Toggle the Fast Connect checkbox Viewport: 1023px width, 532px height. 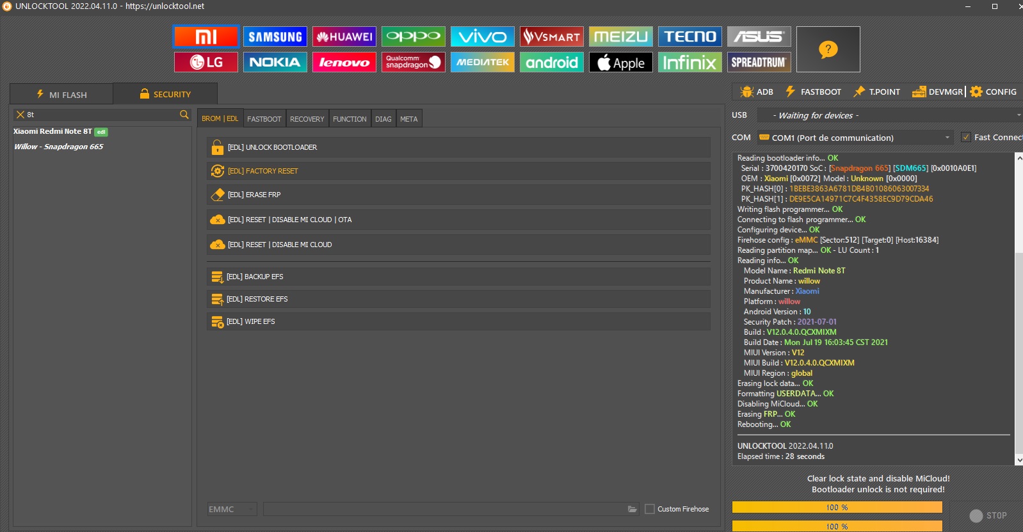click(x=966, y=137)
